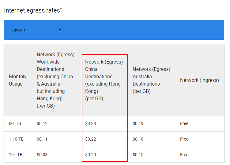This screenshot has width=230, height=165.
Task: Click the Australia Destinations column header
Action: [151, 80]
